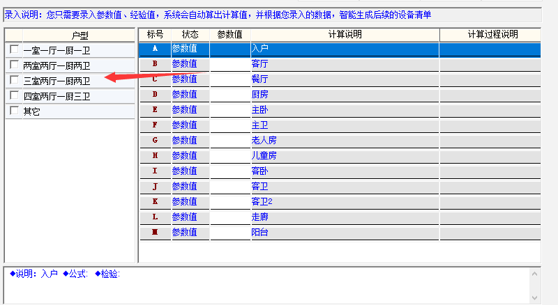Select the 阳台 row

(340, 233)
